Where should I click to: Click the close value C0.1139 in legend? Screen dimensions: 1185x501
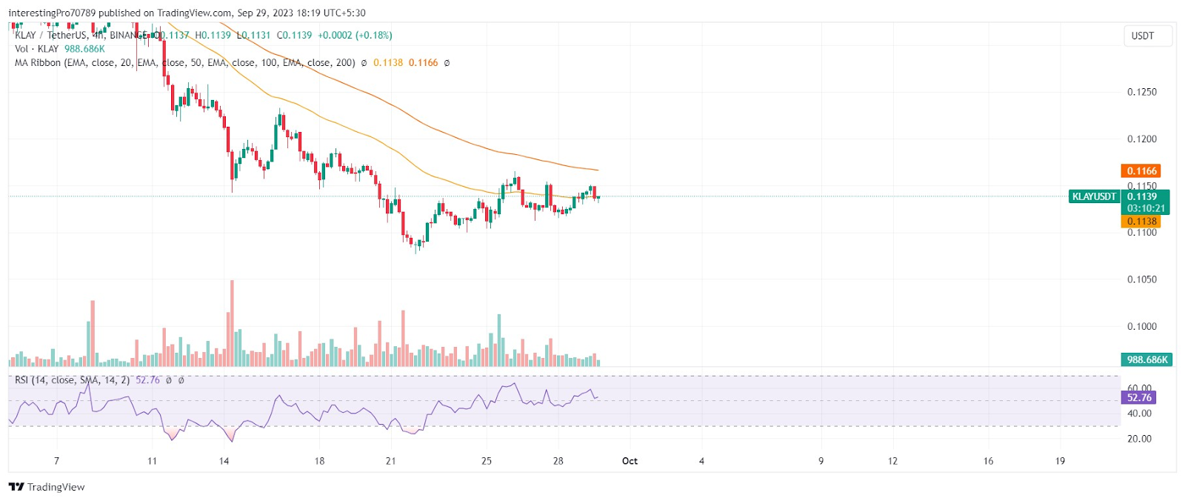click(x=294, y=35)
